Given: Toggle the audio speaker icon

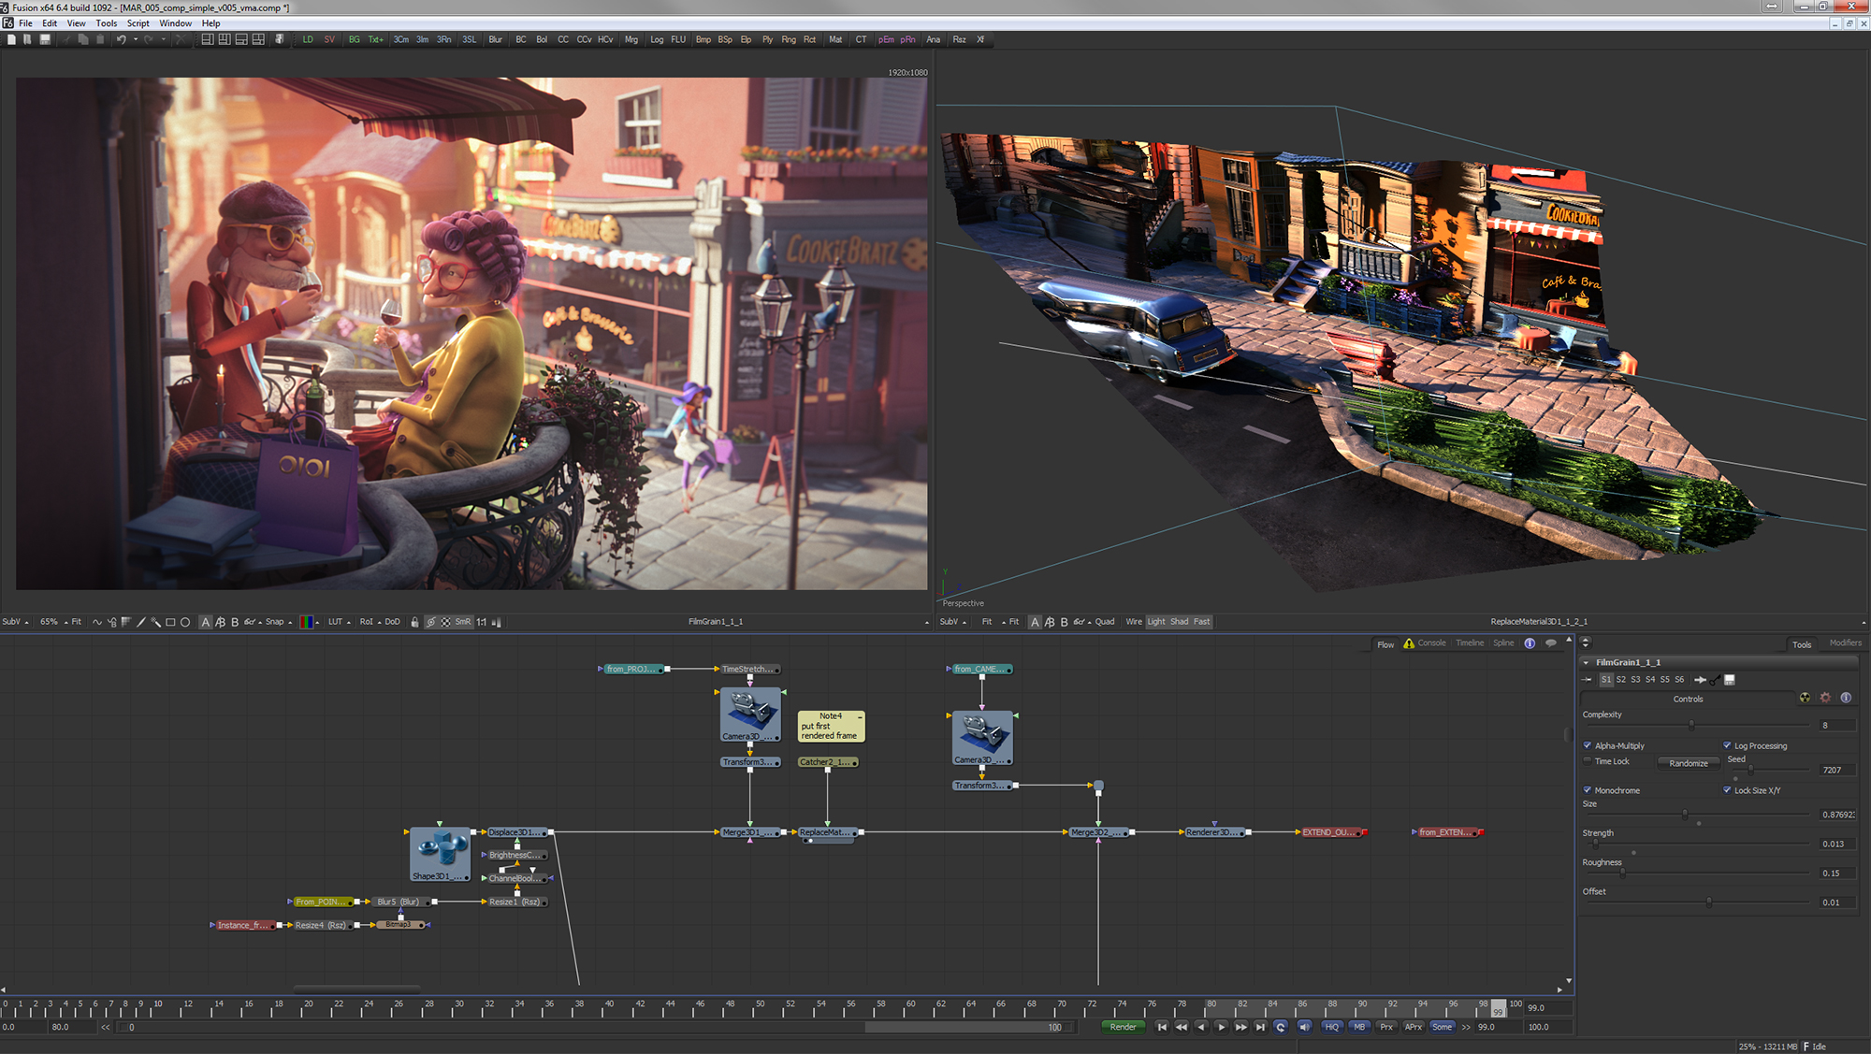Looking at the screenshot, I should [x=1304, y=1027].
